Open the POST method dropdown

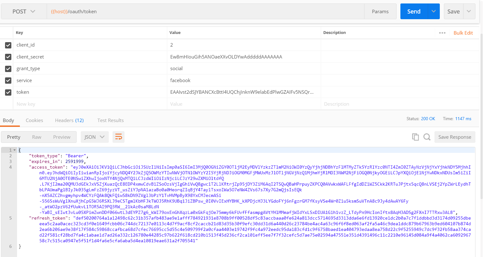pos(24,12)
